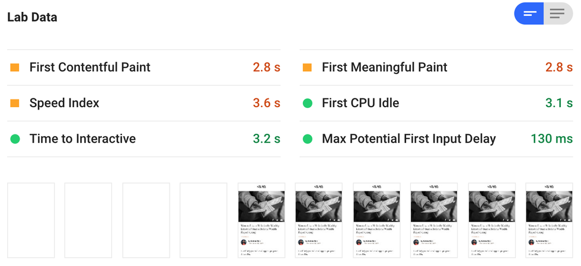Click orange square beside First Meaningful Paint
Image resolution: width=581 pixels, height=266 pixels.
point(307,68)
